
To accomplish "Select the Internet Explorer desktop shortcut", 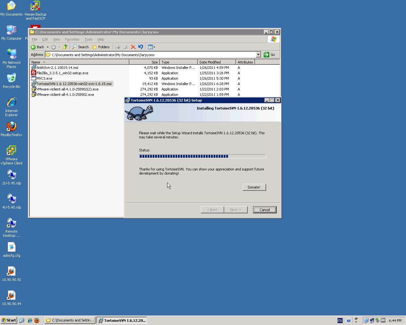I will coord(11,107).
